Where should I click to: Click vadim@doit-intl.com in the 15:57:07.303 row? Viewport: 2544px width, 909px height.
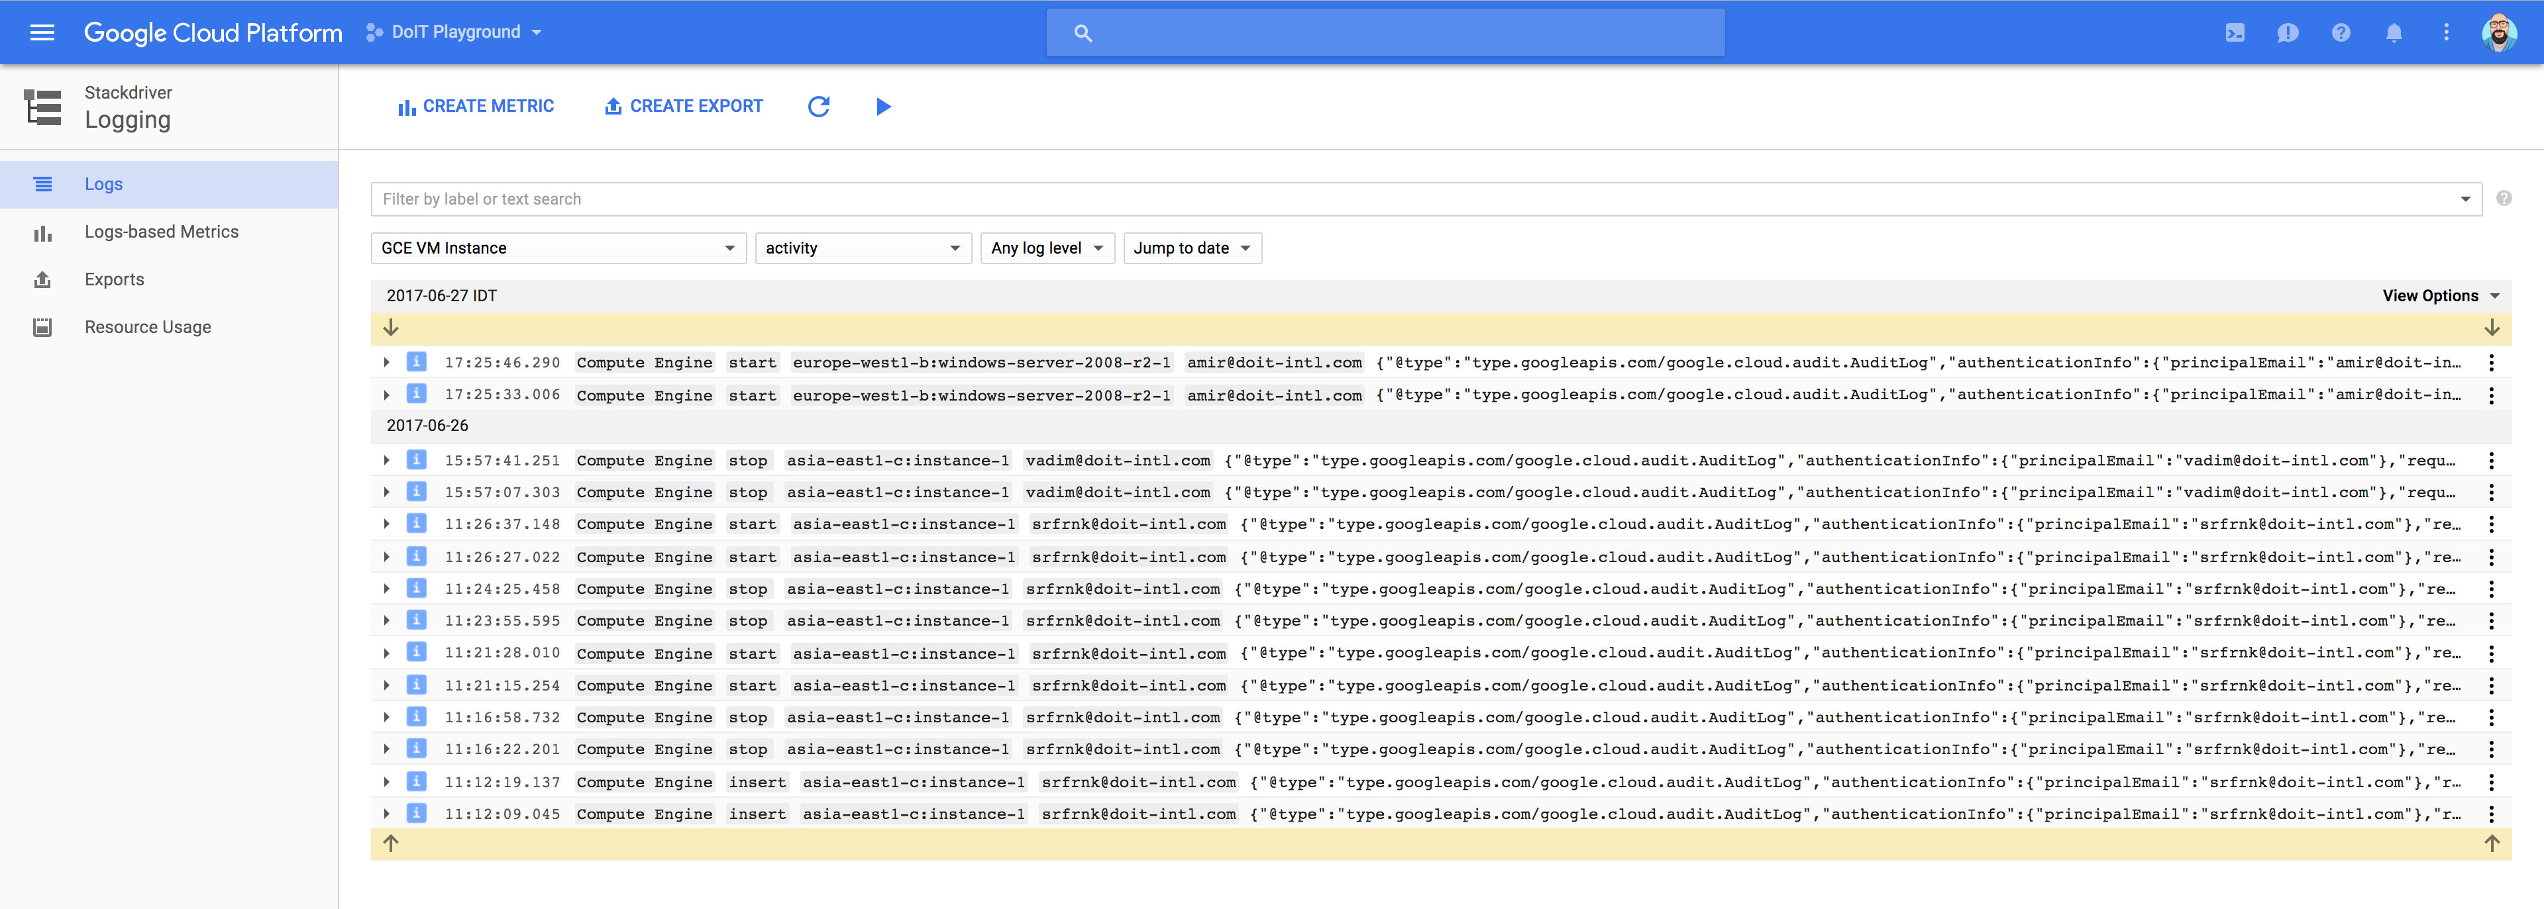pyautogui.click(x=1118, y=493)
